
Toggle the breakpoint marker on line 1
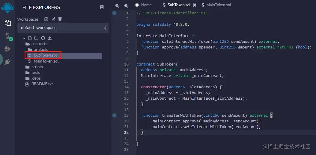pos(115,13)
